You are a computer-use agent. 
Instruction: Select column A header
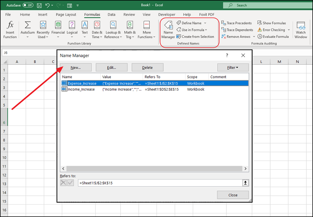coord(17,62)
